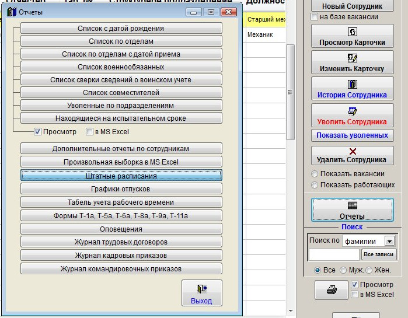Open Журнал кадровых приказов

pos(121,256)
